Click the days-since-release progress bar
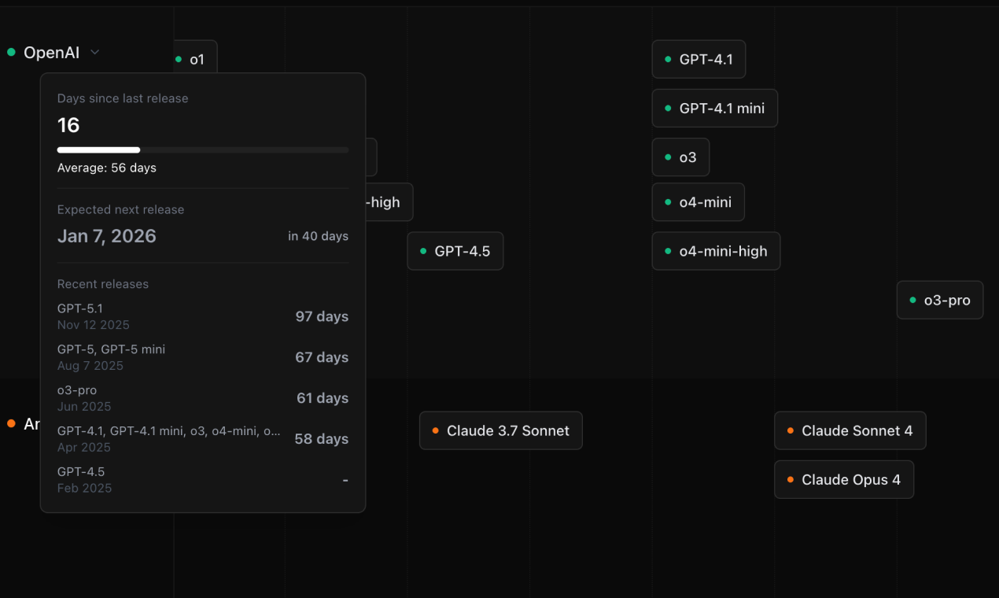The width and height of the screenshot is (999, 598). point(203,149)
